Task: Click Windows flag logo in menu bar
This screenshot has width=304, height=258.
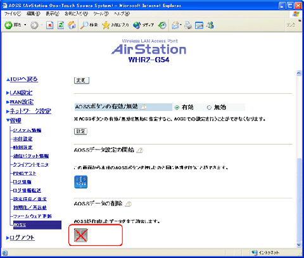Action: click(x=296, y=14)
